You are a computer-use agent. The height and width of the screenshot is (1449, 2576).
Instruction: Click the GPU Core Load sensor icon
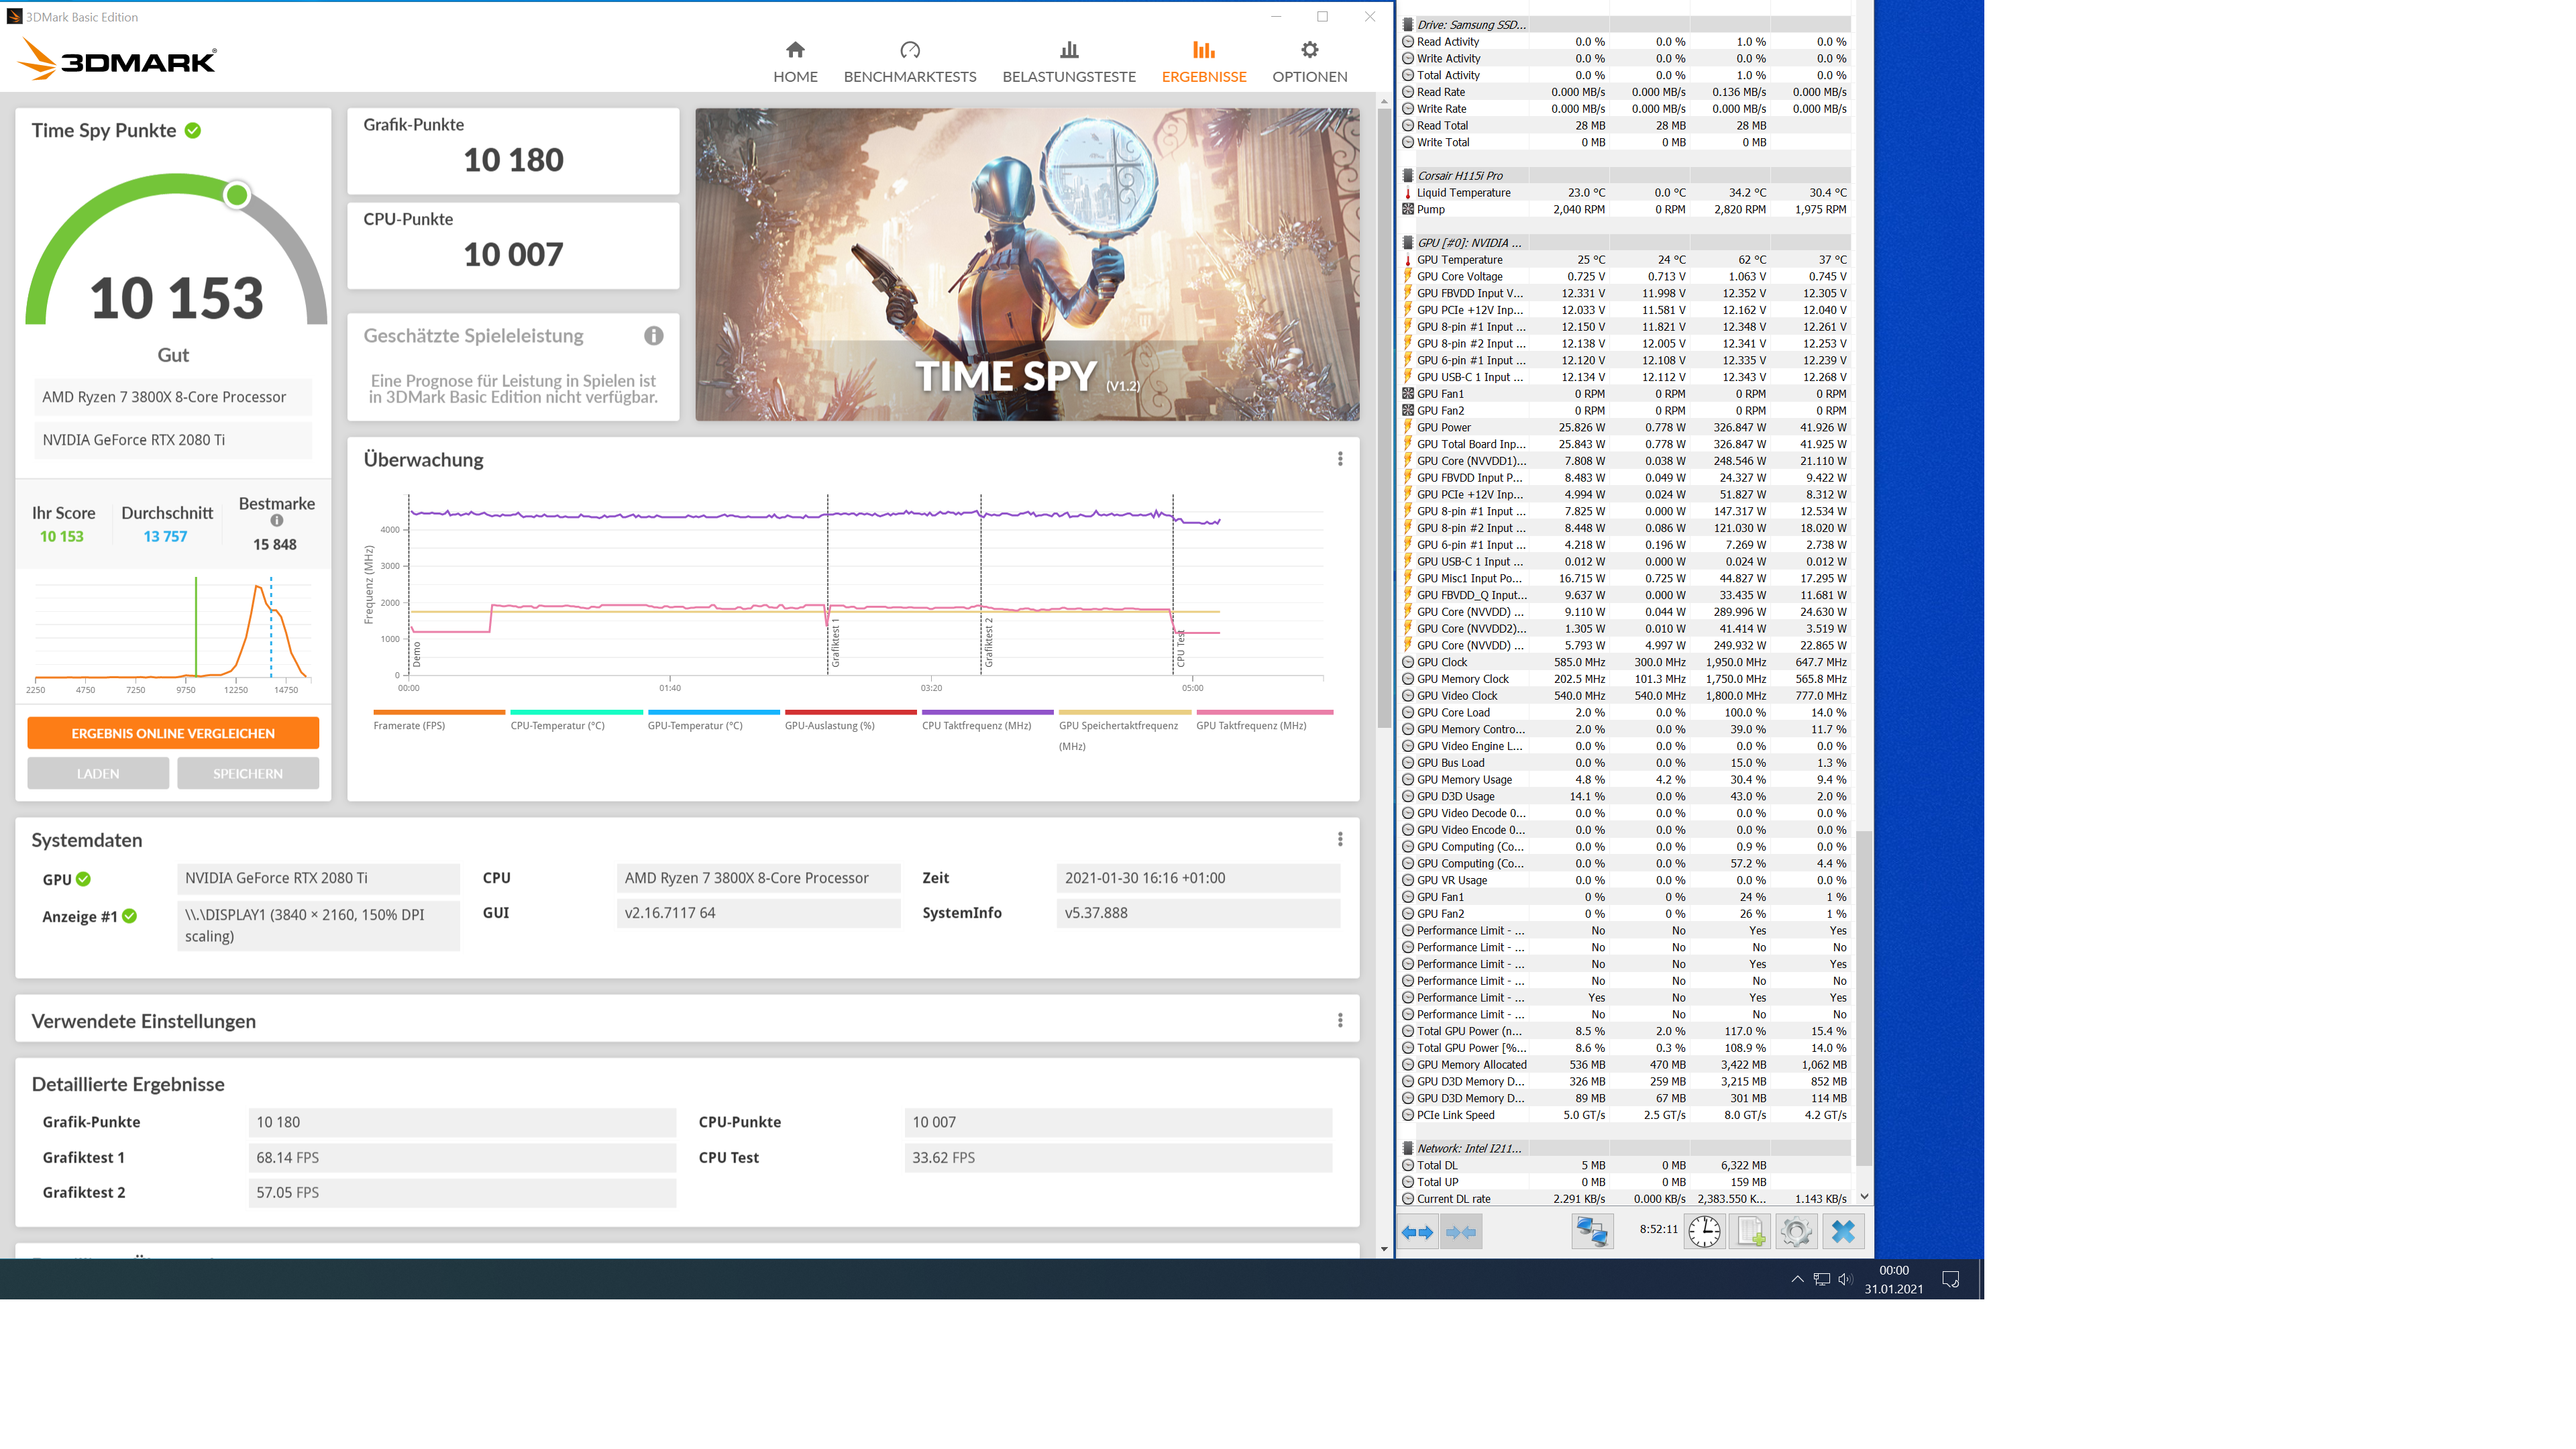point(1408,713)
